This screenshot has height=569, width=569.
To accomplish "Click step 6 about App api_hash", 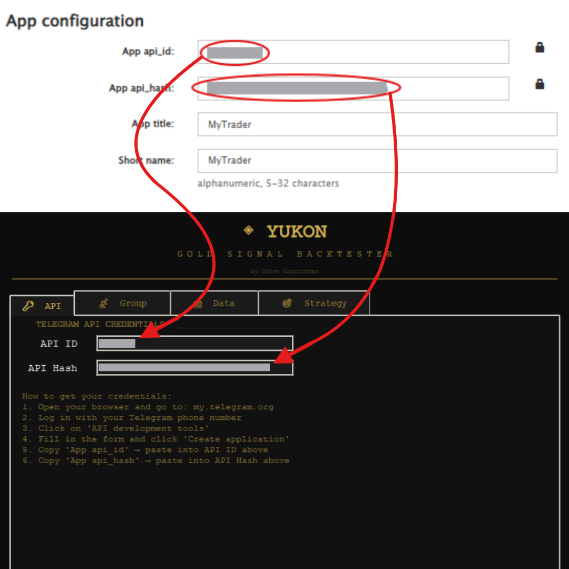I will pyautogui.click(x=155, y=460).
